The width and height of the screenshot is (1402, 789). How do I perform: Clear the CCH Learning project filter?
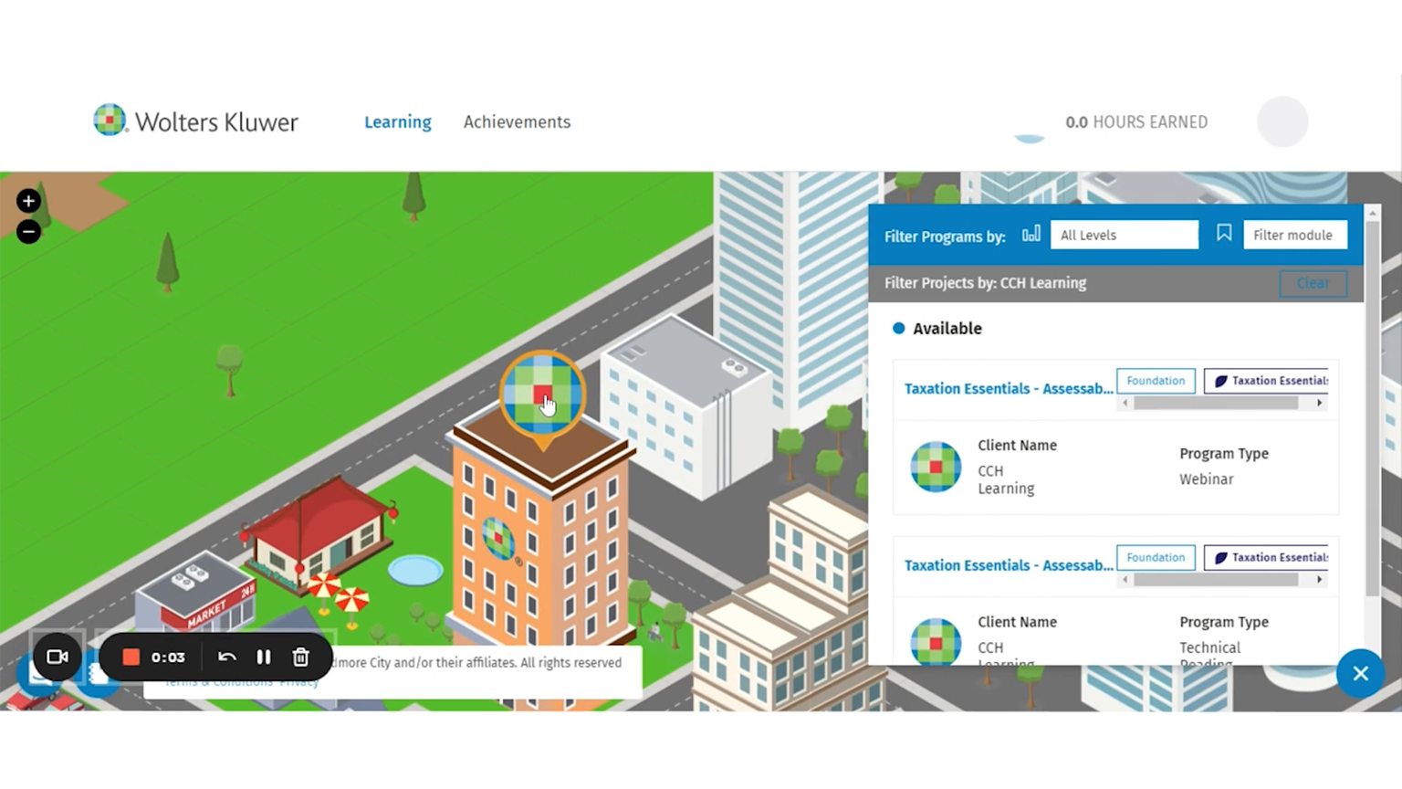pyautogui.click(x=1313, y=283)
